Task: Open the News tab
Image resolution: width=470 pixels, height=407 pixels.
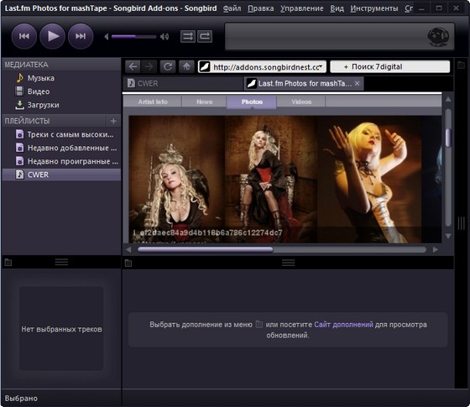Action: click(205, 102)
